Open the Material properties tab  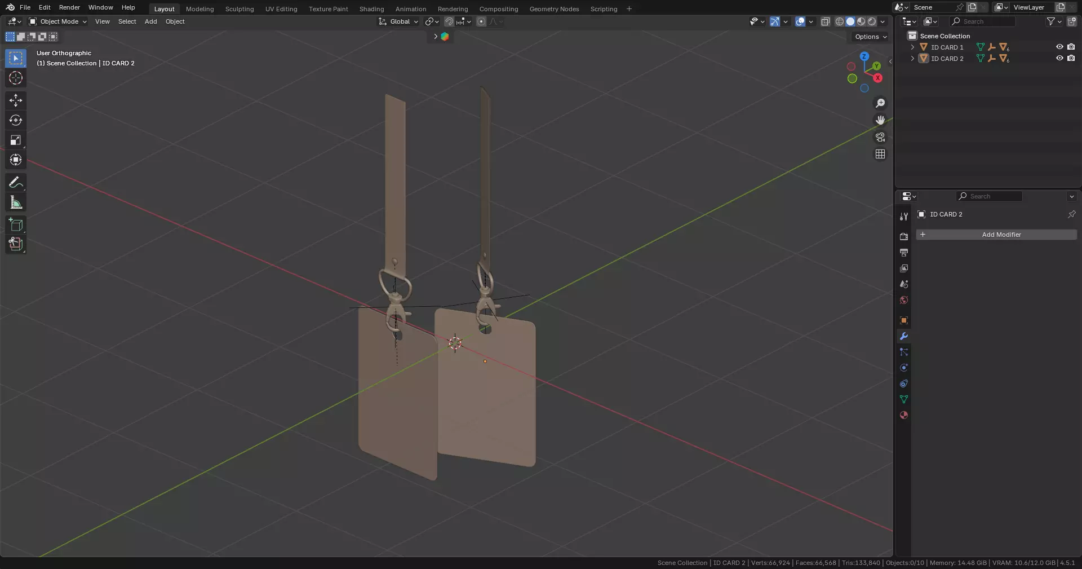pos(904,415)
